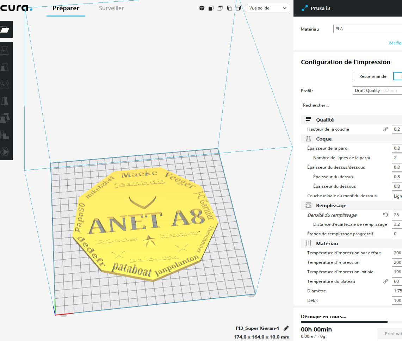Open the Draft Quality profile dropdown
Image resolution: width=402 pixels, height=341 pixels.
(x=377, y=91)
